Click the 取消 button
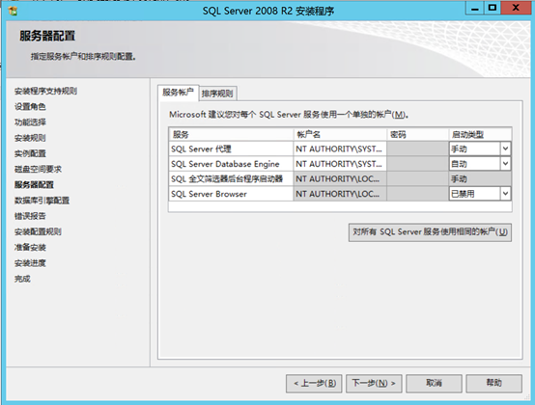This screenshot has height=405, width=535. (x=434, y=384)
